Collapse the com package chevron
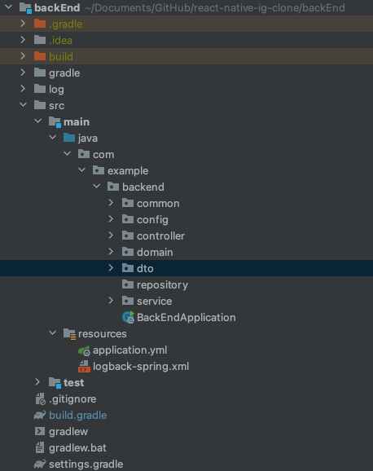The height and width of the screenshot is (471, 373). tap(68, 153)
